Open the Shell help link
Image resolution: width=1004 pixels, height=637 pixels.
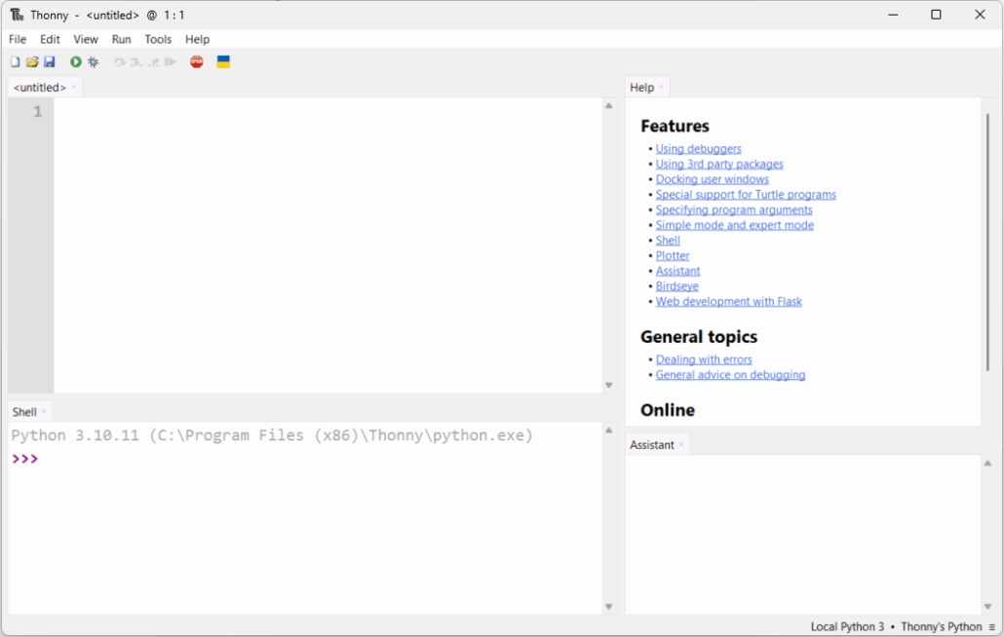click(668, 241)
